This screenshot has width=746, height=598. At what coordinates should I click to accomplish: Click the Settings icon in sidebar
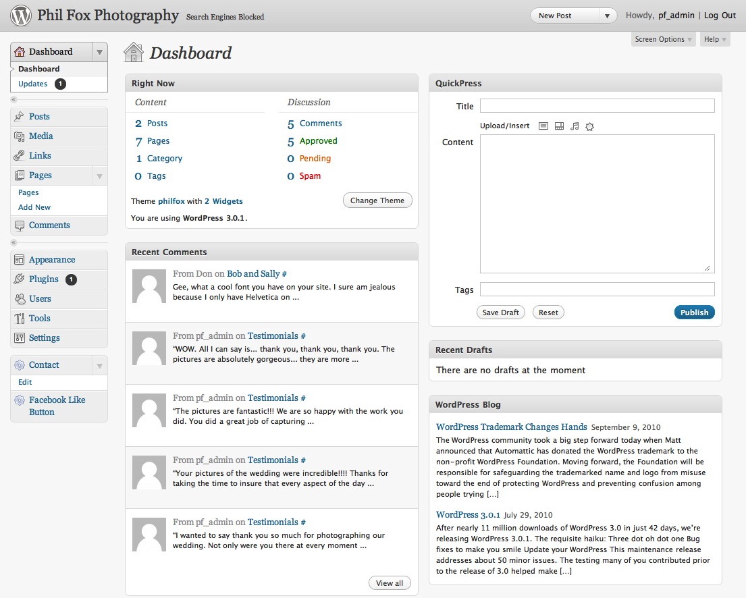[19, 337]
